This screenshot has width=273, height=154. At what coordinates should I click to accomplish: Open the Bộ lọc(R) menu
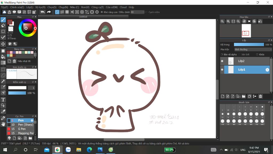point(41,7)
